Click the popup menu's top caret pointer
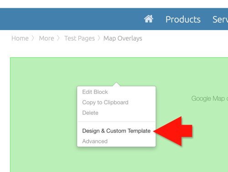The image size is (228, 172). 116,84
